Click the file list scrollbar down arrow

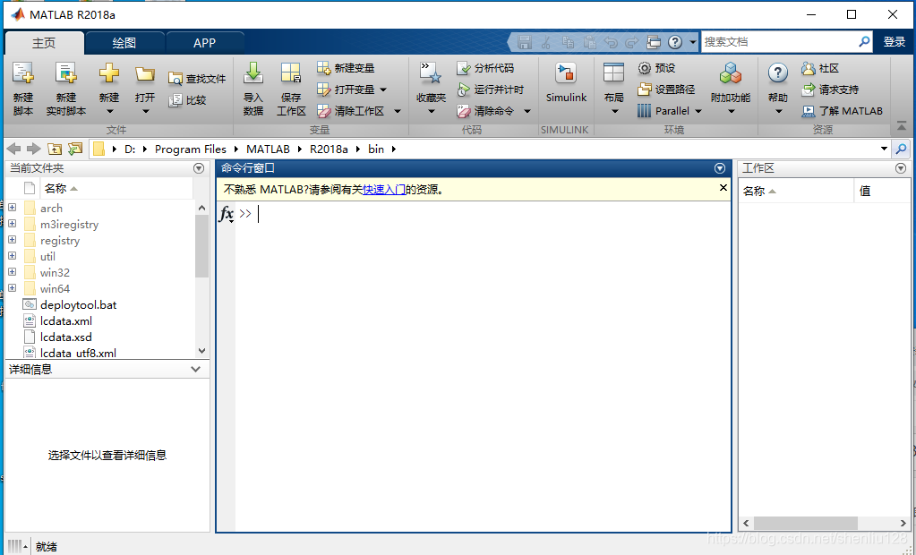(x=202, y=351)
